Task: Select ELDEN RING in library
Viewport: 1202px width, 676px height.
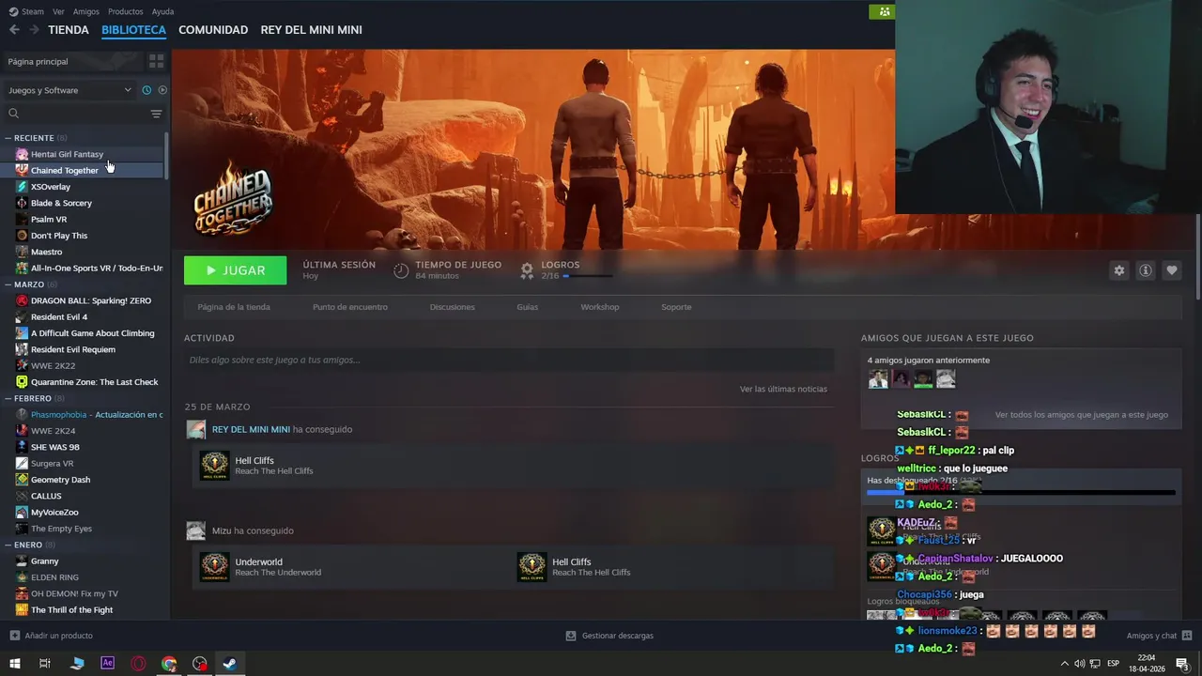Action: point(54,577)
